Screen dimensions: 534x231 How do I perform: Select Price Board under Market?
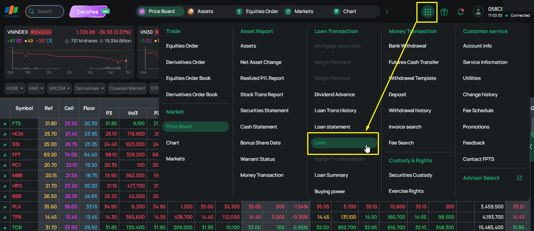pyautogui.click(x=196, y=127)
